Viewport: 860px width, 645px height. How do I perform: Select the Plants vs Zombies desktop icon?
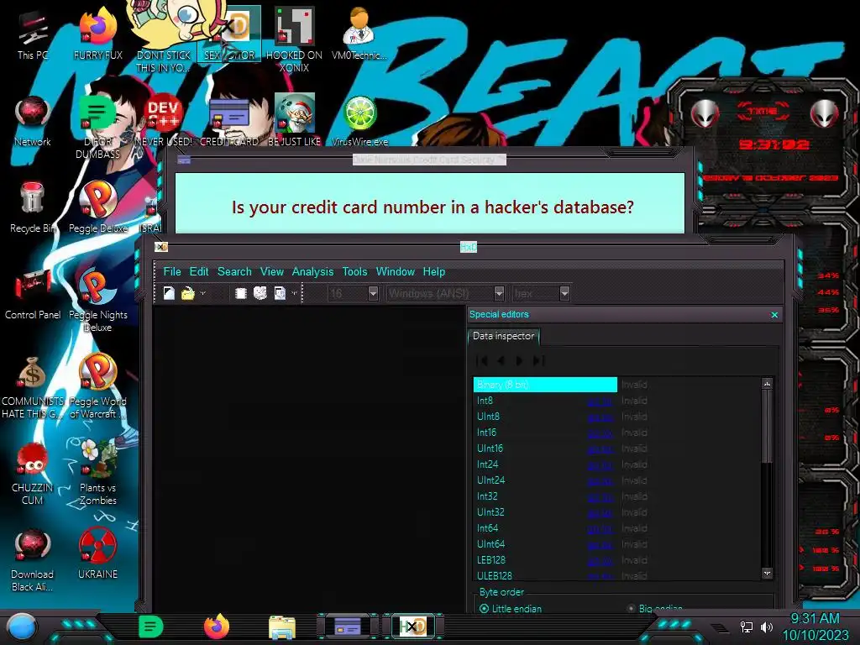(x=97, y=472)
